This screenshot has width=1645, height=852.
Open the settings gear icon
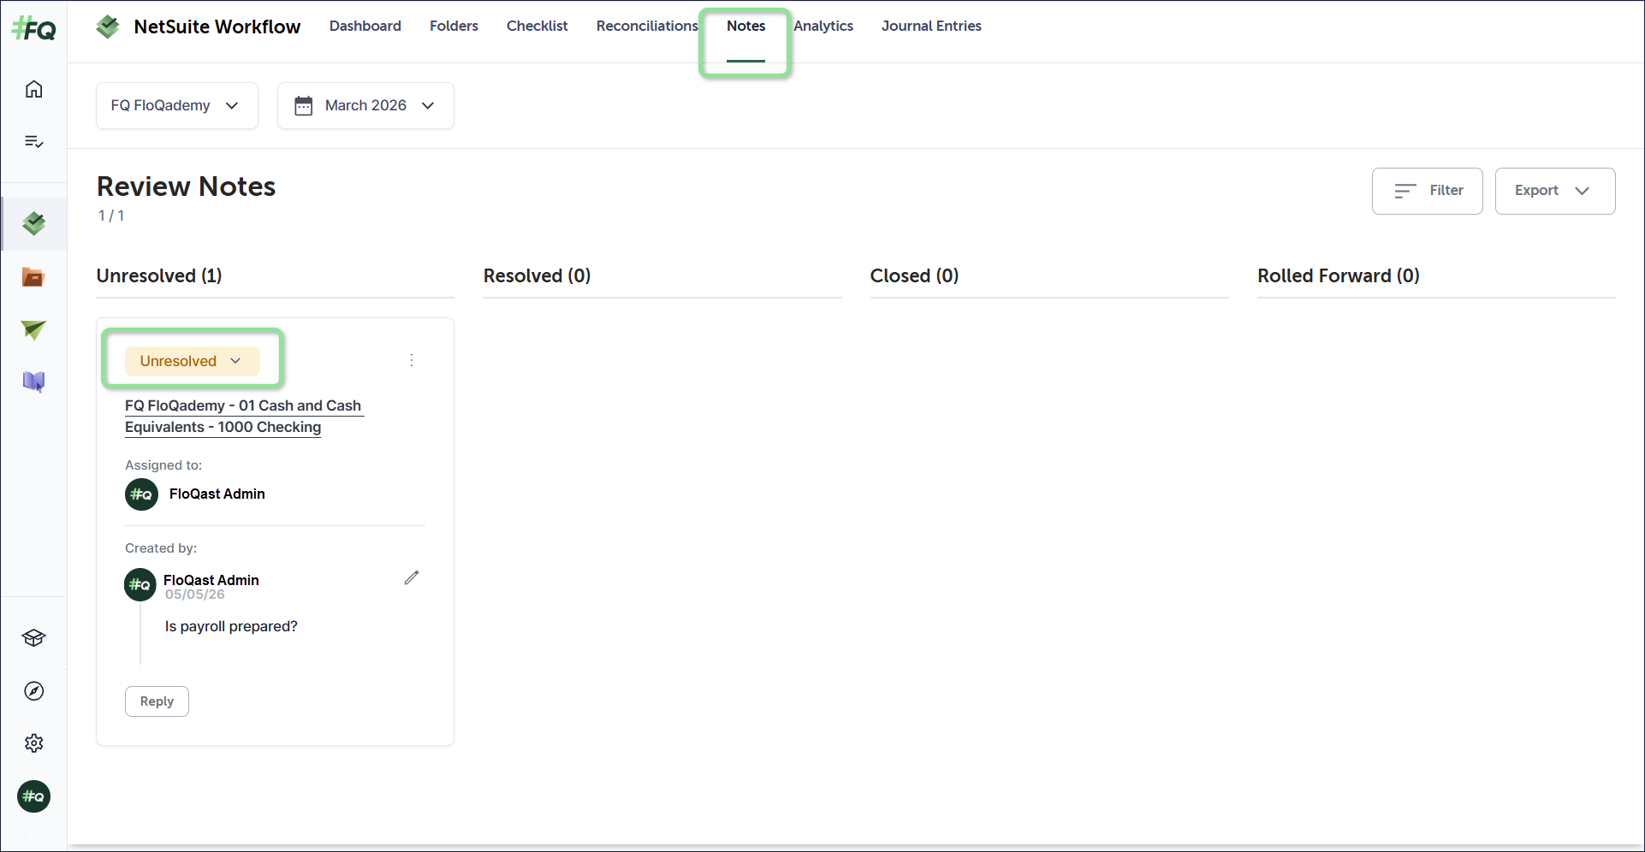(34, 743)
